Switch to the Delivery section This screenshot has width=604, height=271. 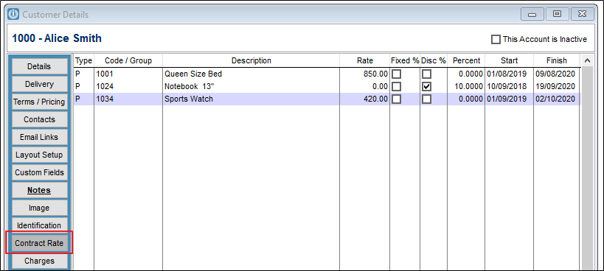pyautogui.click(x=39, y=84)
